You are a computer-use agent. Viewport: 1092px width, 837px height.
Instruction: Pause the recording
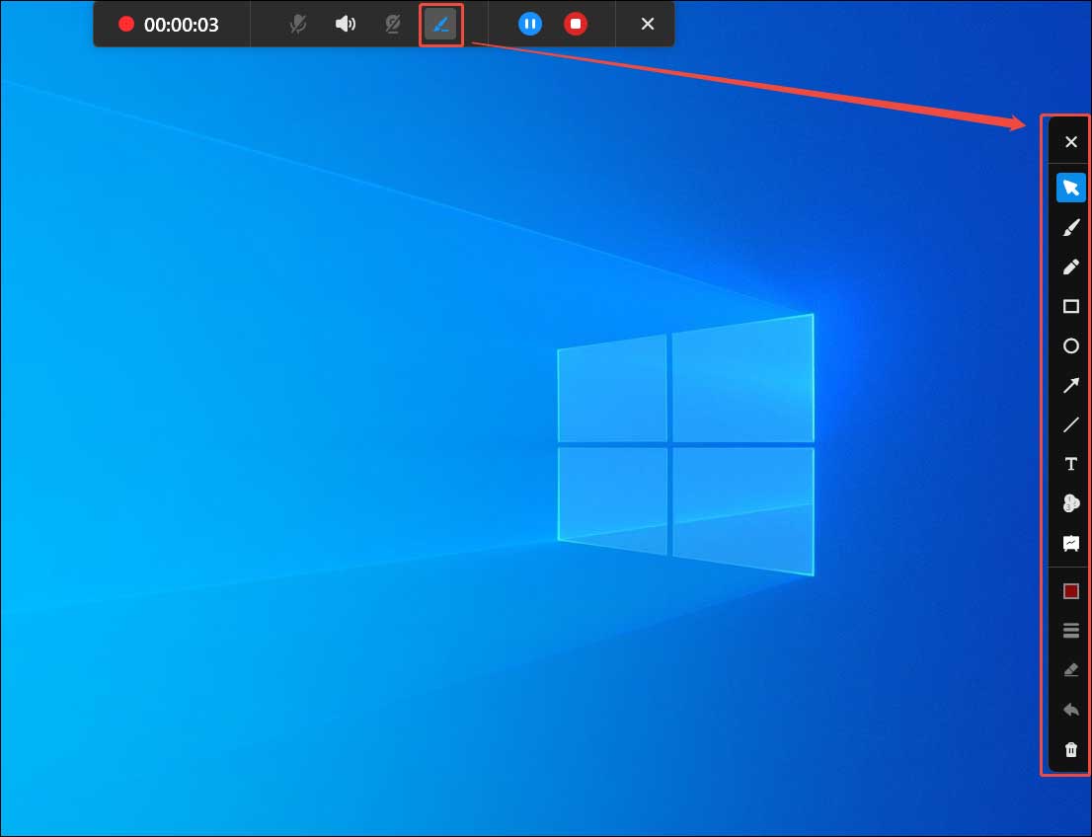pyautogui.click(x=530, y=24)
